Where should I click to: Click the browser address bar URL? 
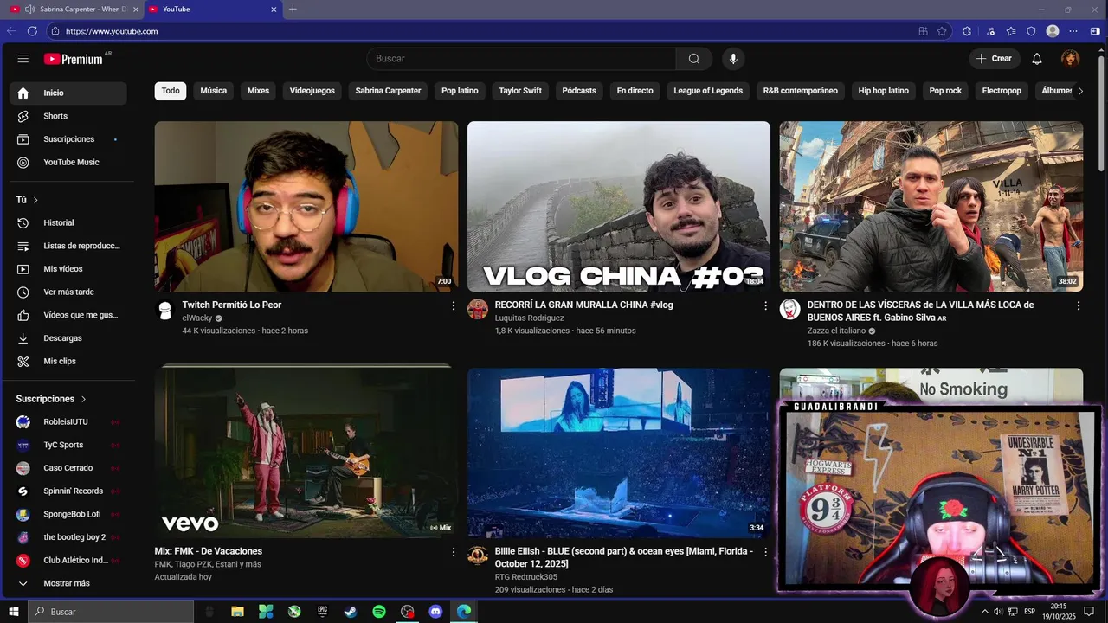(112, 31)
